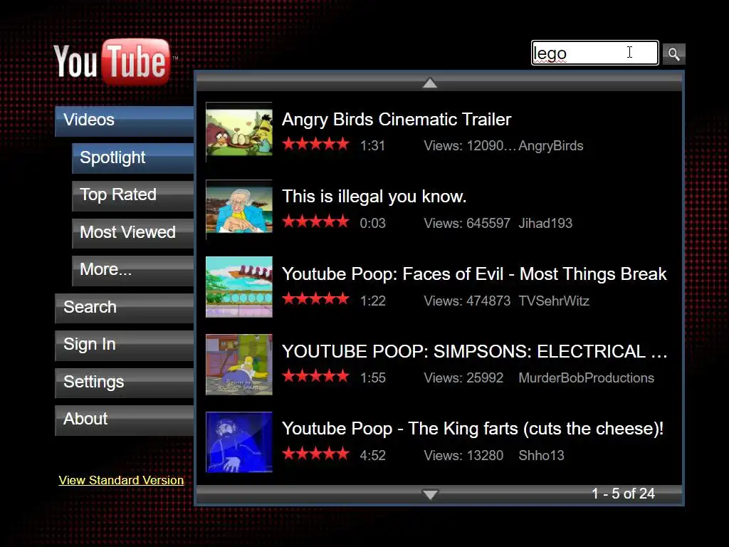Open the Search menu item
Viewport: 729px width, 547px height.
pyautogui.click(x=124, y=308)
